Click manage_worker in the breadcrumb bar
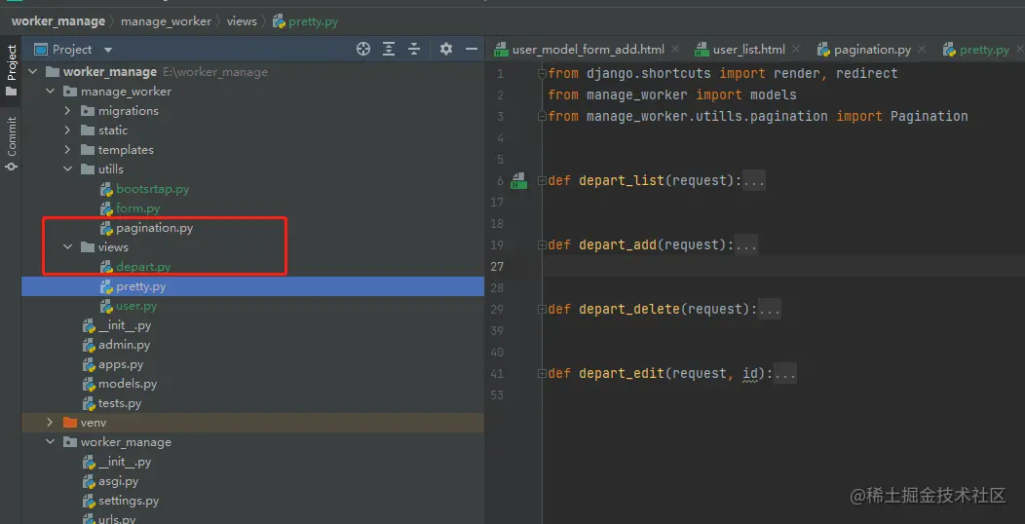This screenshot has height=524, width=1025. pos(166,20)
